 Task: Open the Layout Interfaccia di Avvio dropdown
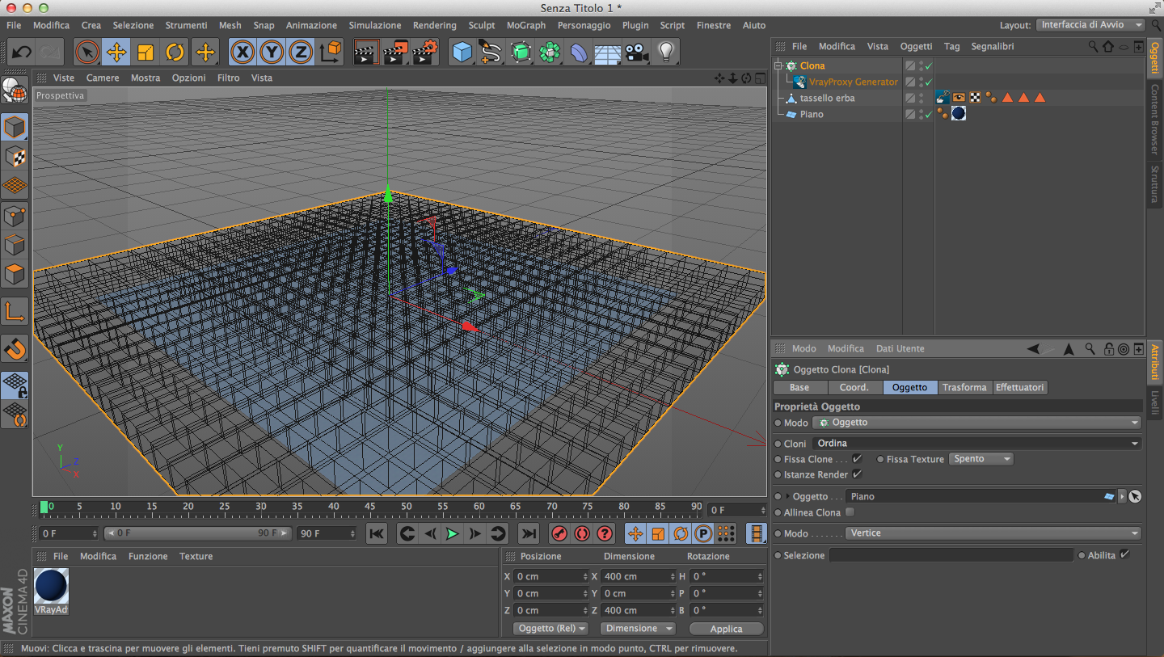1091,25
